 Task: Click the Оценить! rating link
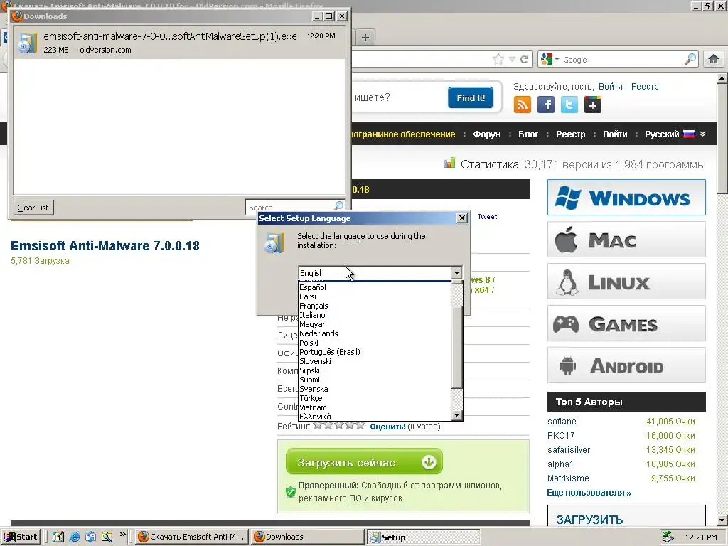387,427
